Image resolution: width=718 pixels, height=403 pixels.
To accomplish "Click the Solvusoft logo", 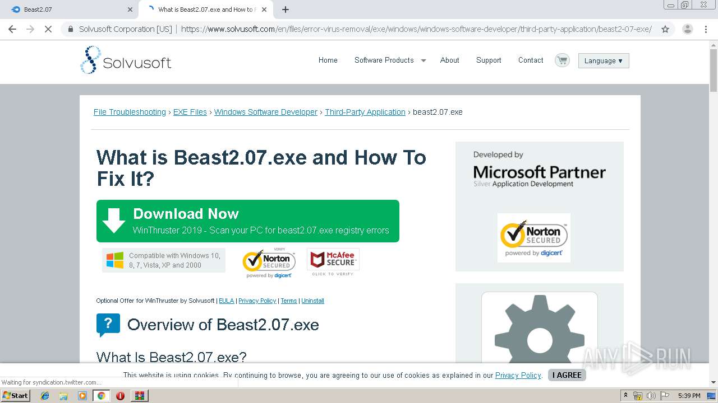I will tap(126, 60).
